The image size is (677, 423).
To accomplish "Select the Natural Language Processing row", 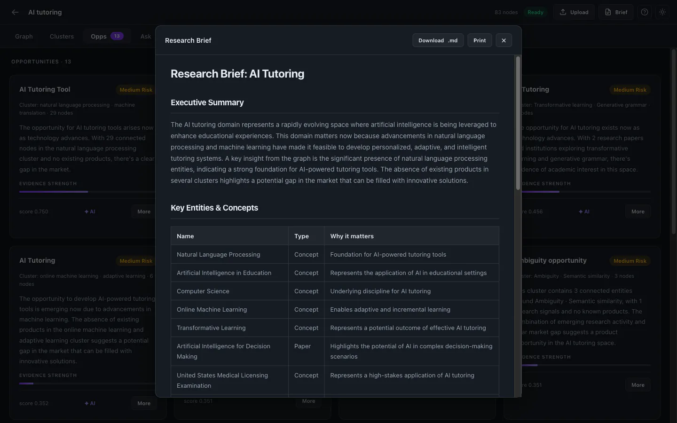I will pyautogui.click(x=335, y=254).
